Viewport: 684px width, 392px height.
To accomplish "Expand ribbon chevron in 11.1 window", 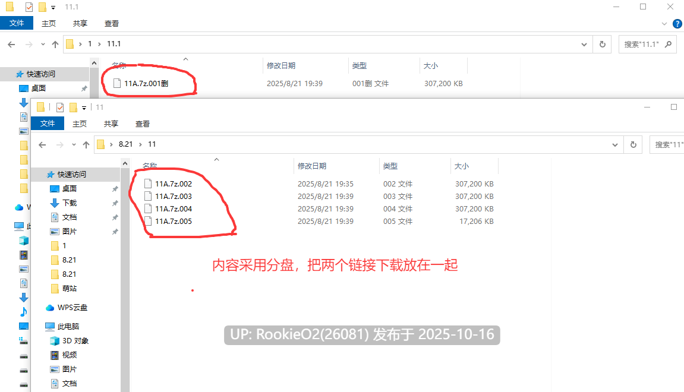I will [x=664, y=24].
